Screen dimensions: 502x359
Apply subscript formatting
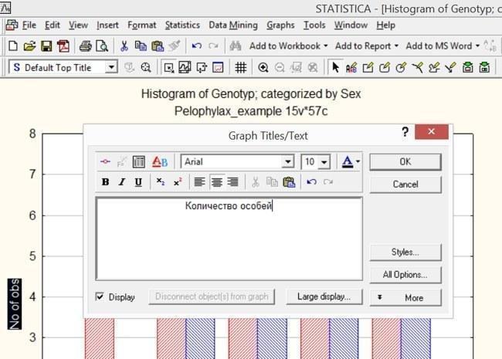(x=161, y=182)
